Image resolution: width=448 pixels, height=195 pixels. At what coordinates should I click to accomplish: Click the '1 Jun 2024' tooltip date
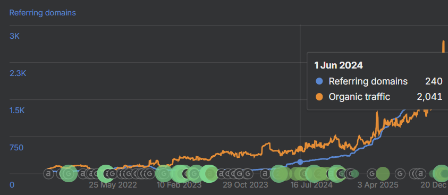coord(339,65)
